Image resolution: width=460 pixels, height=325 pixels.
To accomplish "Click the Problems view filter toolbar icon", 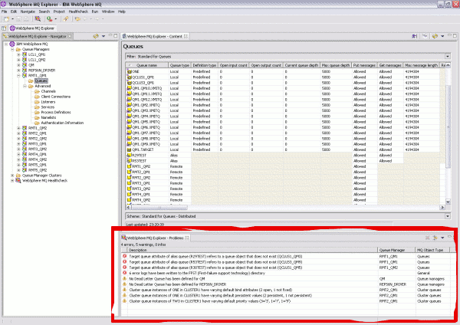I will click(435, 238).
